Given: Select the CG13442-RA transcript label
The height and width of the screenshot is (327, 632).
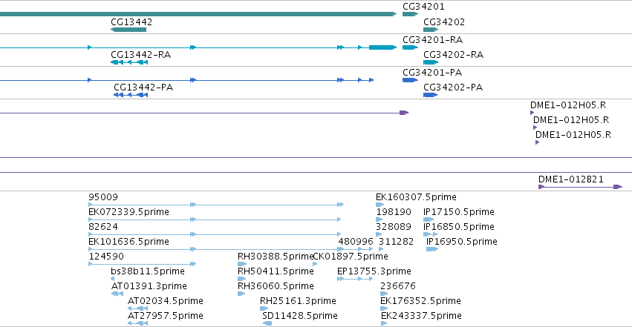Looking at the screenshot, I should click(140, 55).
